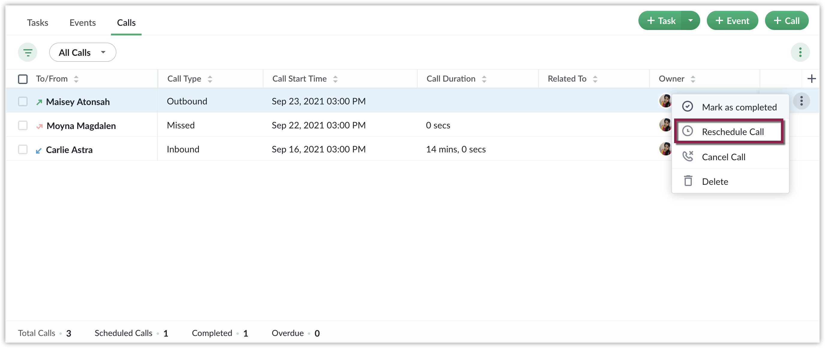The image size is (825, 348).
Task: Sort by the Call Type column arrows
Action: click(x=210, y=79)
